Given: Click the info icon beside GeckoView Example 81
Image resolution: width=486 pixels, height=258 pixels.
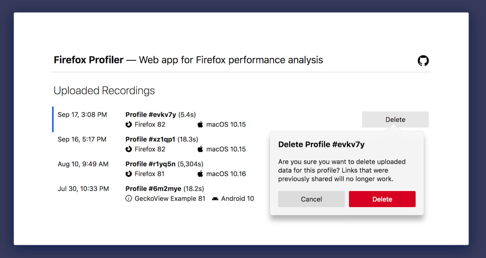Looking at the screenshot, I should click(x=128, y=198).
